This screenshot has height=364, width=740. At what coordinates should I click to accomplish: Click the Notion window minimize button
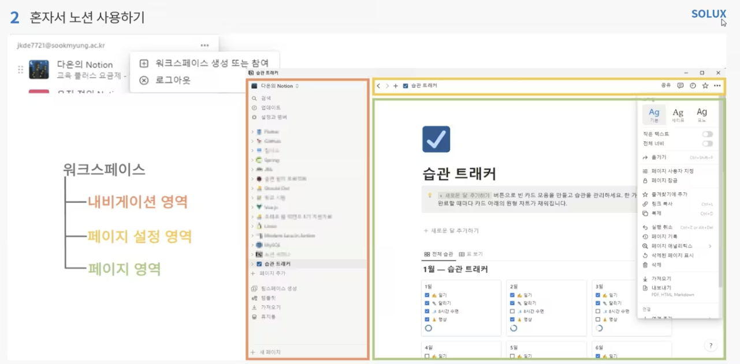coord(686,73)
